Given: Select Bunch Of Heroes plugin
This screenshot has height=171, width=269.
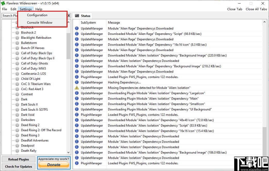Looking at the screenshot, I should (33, 48).
